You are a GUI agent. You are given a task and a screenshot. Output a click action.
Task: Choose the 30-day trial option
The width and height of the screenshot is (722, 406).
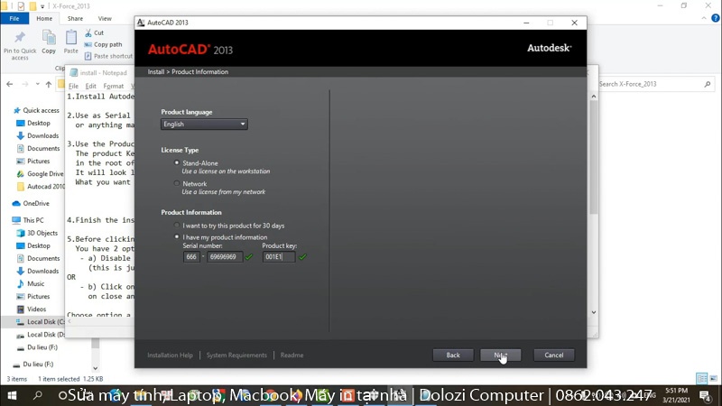(177, 225)
